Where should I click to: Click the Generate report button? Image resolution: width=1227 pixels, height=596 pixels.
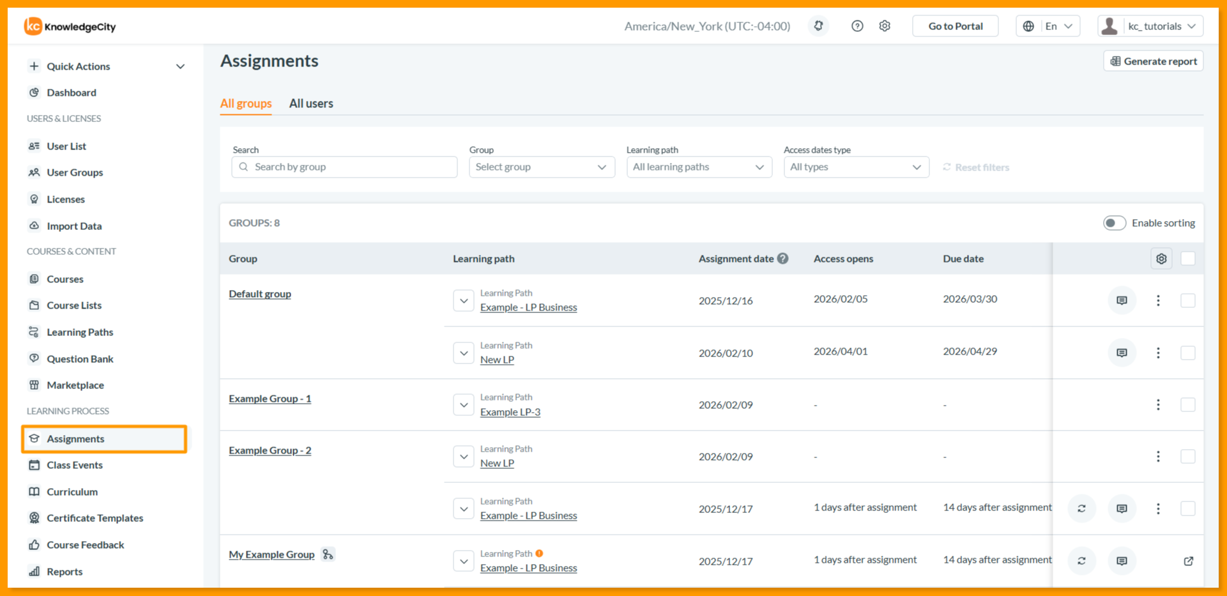click(x=1154, y=61)
